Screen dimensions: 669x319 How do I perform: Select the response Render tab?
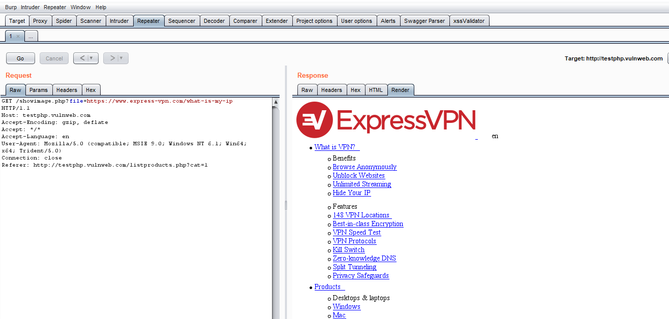coord(400,90)
